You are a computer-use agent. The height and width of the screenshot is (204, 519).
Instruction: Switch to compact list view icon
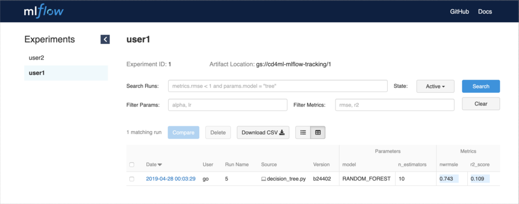point(303,132)
